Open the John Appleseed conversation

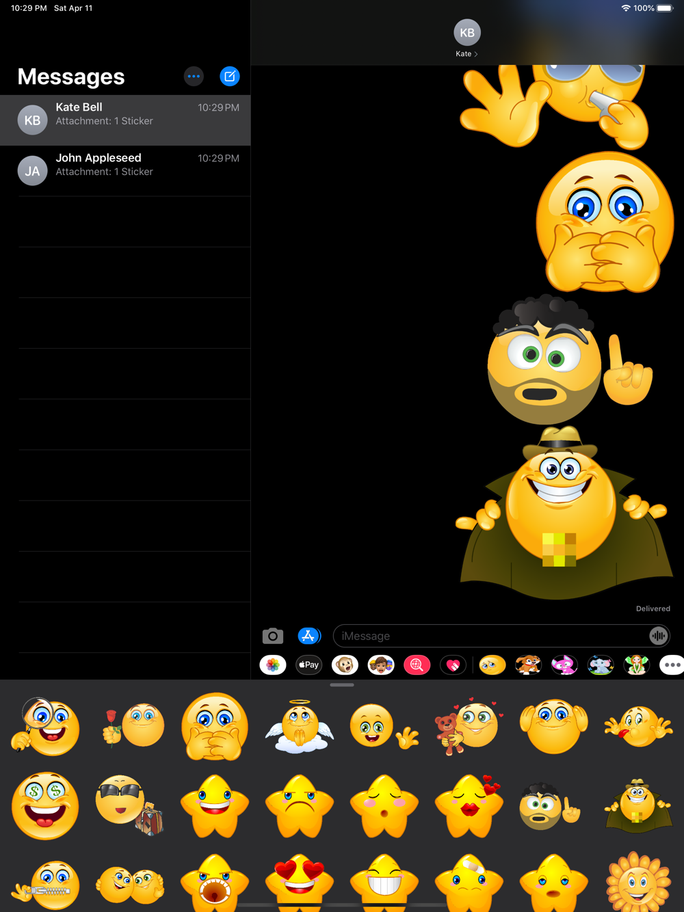pyautogui.click(x=125, y=171)
